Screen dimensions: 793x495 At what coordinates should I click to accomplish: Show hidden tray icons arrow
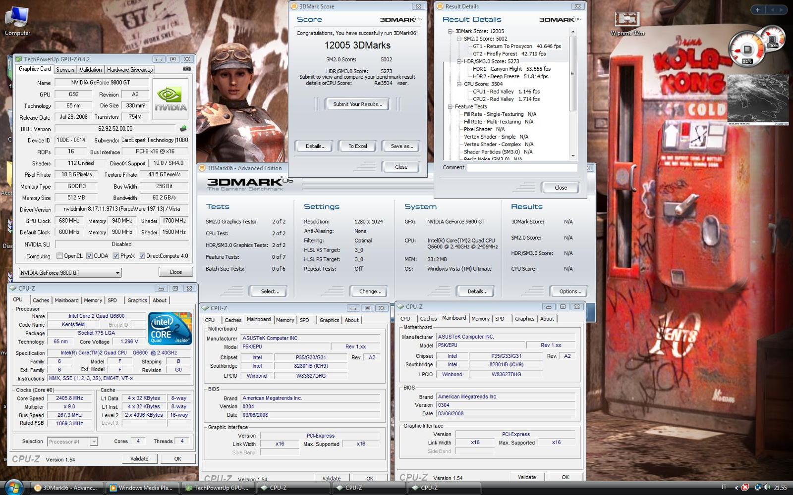coord(736,488)
